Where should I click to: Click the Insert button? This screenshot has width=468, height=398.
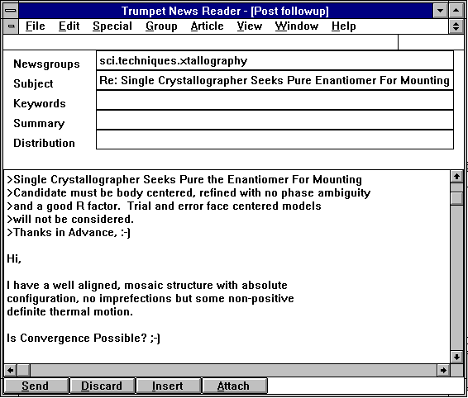pyautogui.click(x=168, y=386)
